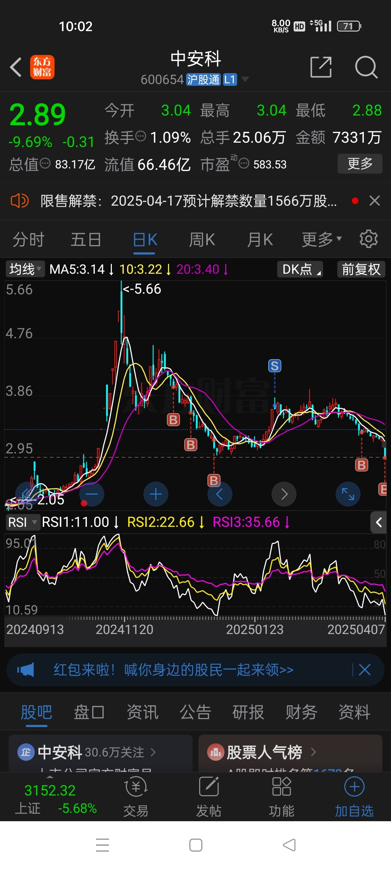Image resolution: width=391 pixels, height=869 pixels.
Task: Expand the 更多 chart period dropdown
Action: coord(322,239)
